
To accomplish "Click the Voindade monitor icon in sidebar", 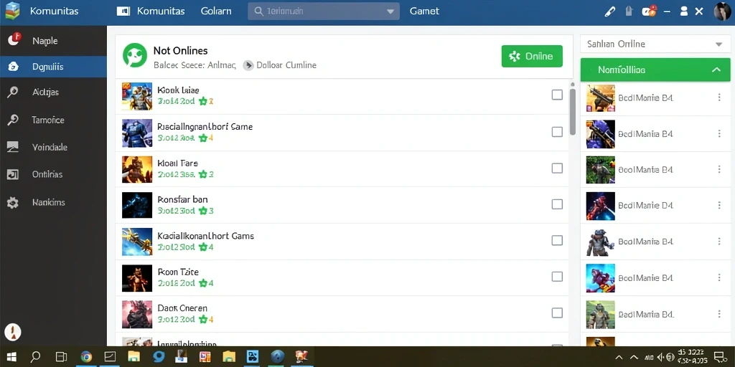I will tap(13, 147).
